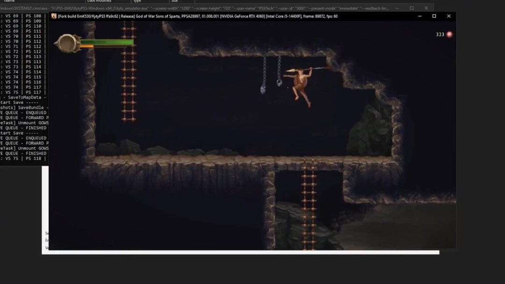Image resolution: width=505 pixels, height=284 pixels.
Task: Sort File Explorer by Date modified column
Action: point(99,1)
